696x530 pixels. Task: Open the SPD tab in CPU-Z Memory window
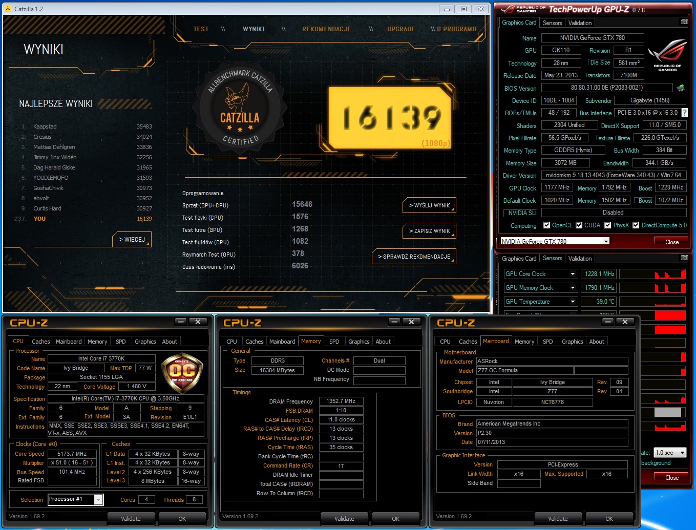pos(334,342)
